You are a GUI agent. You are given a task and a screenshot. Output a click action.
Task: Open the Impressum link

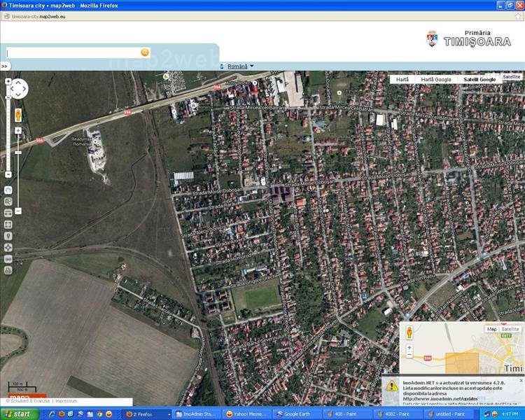pos(66,401)
